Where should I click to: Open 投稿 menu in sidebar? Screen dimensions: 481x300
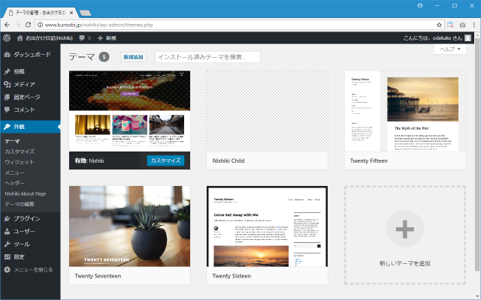click(30, 72)
